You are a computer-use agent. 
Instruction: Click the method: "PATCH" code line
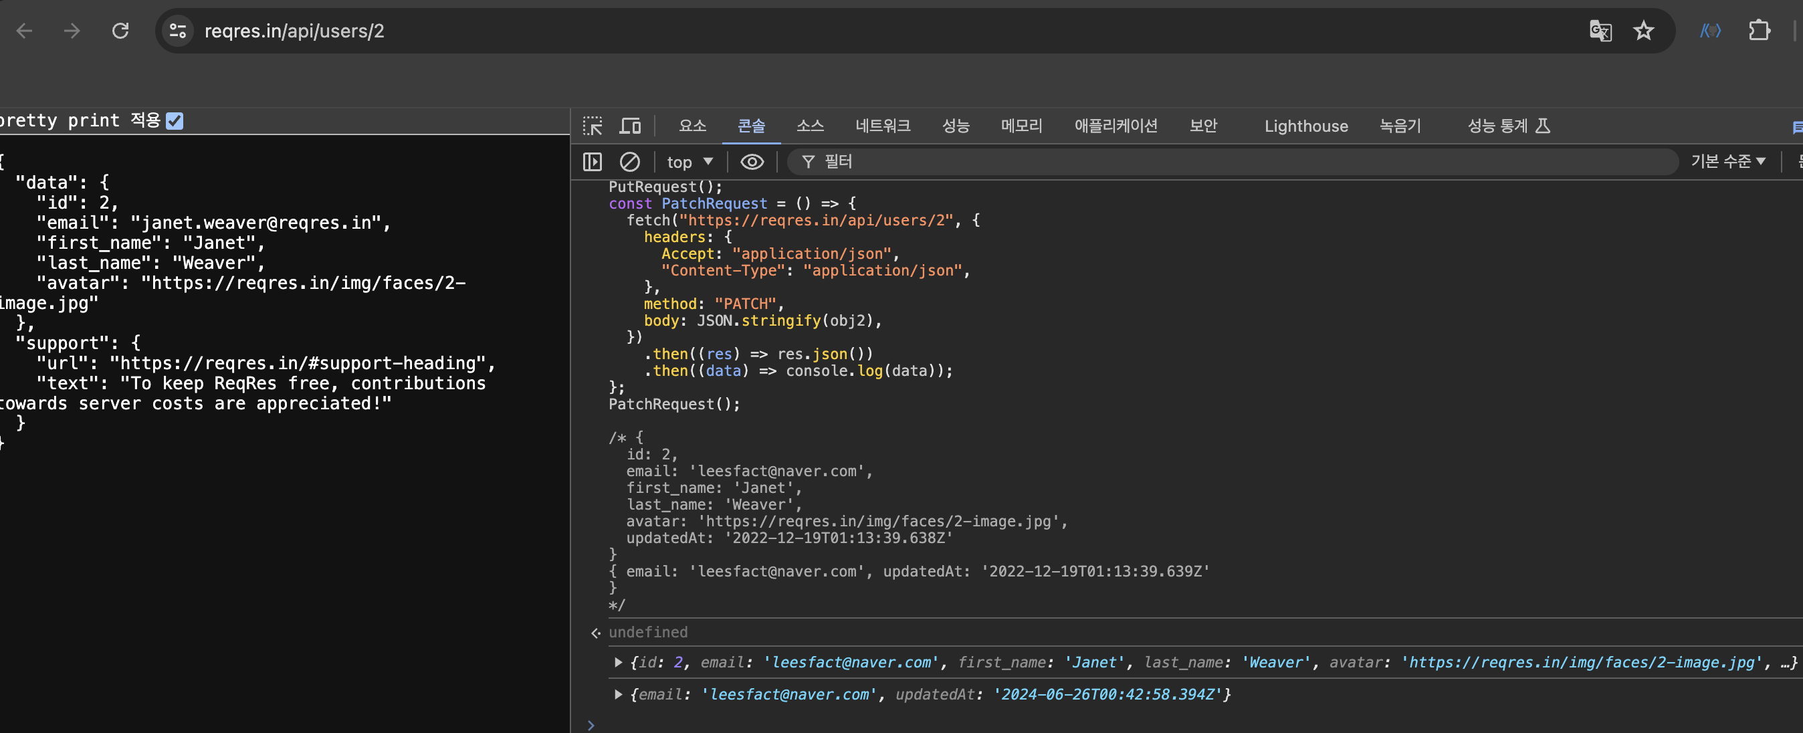[x=714, y=304]
